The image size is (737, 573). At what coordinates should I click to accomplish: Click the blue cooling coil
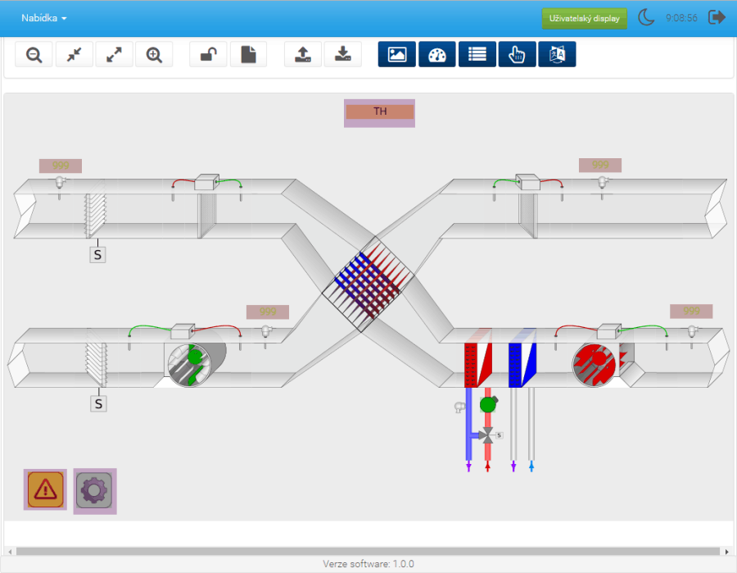(x=522, y=365)
